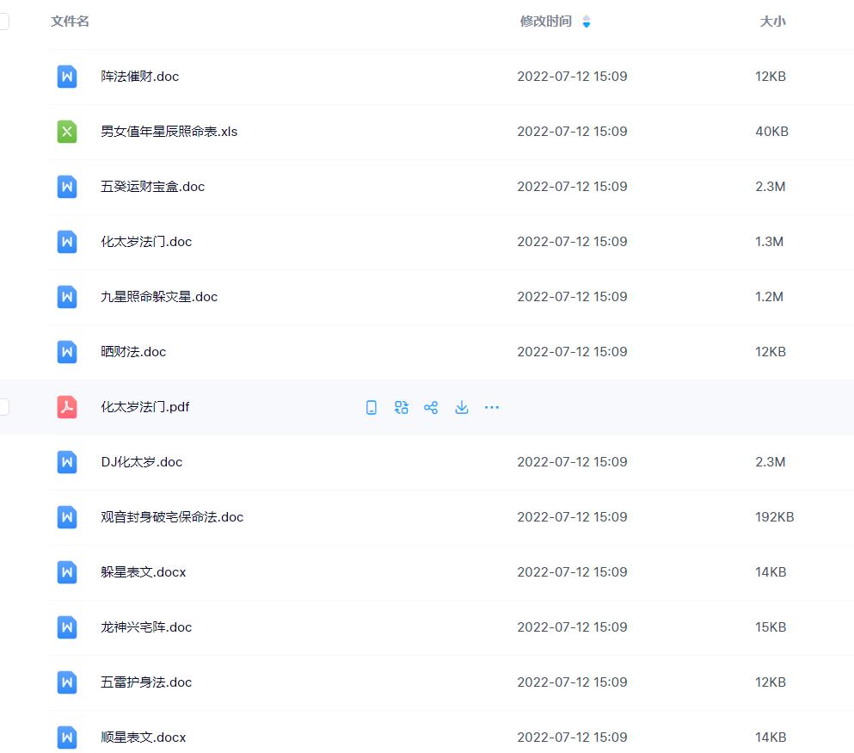Open more options for 化太岁法门.pdf
The image size is (854, 753).
coord(492,407)
